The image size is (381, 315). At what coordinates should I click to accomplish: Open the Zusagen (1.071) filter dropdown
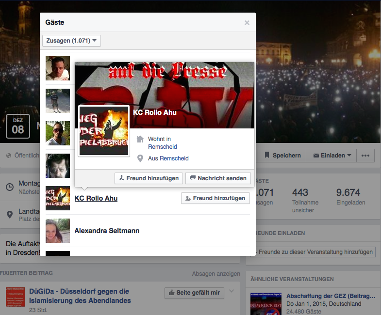click(x=72, y=41)
